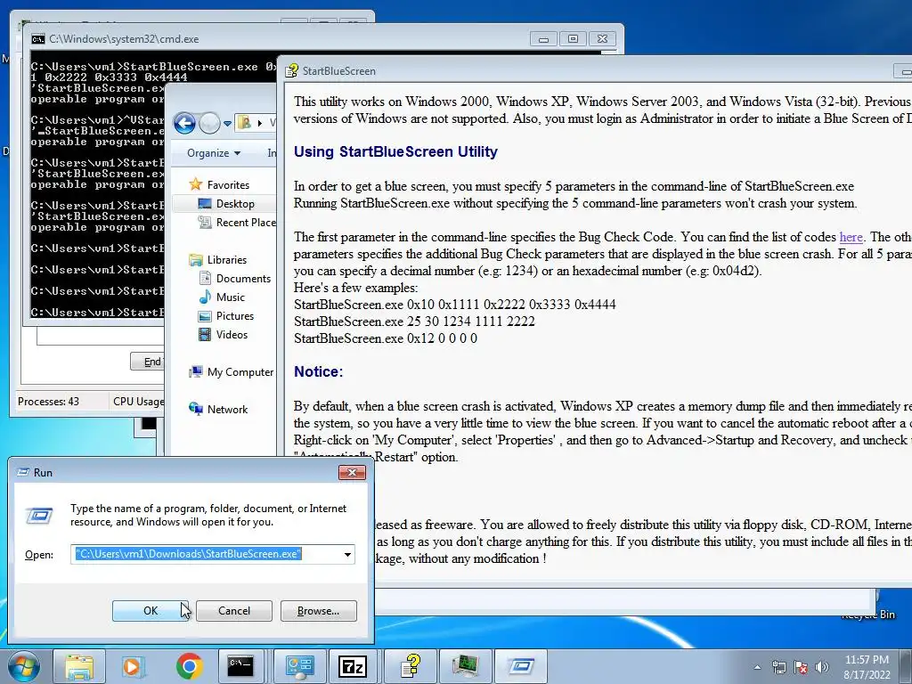Click the Music note icon
The image size is (912, 684).
click(x=205, y=297)
